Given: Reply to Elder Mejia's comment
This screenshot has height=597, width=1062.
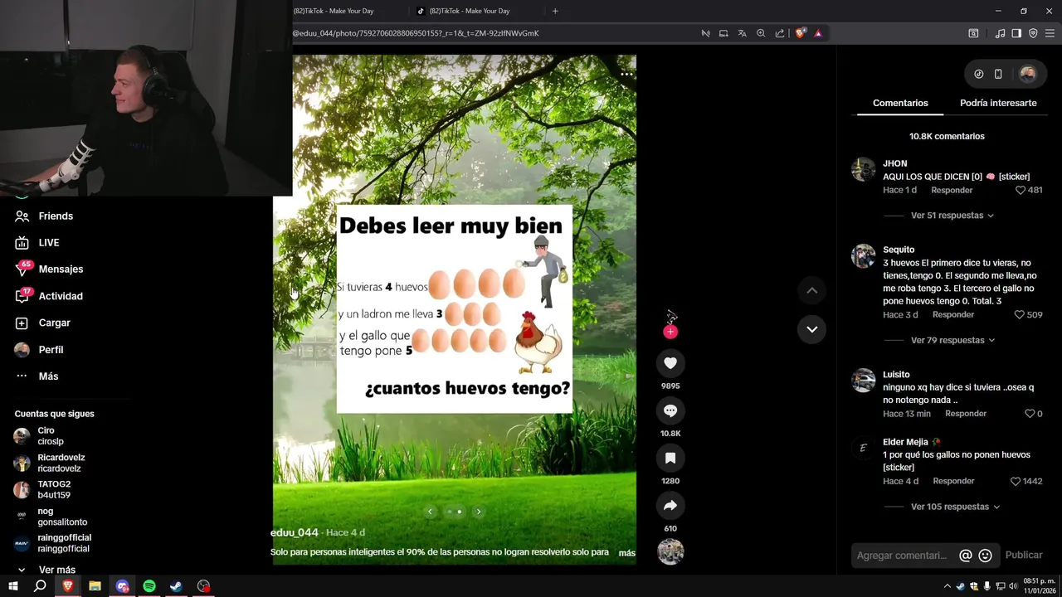Looking at the screenshot, I should point(953,481).
